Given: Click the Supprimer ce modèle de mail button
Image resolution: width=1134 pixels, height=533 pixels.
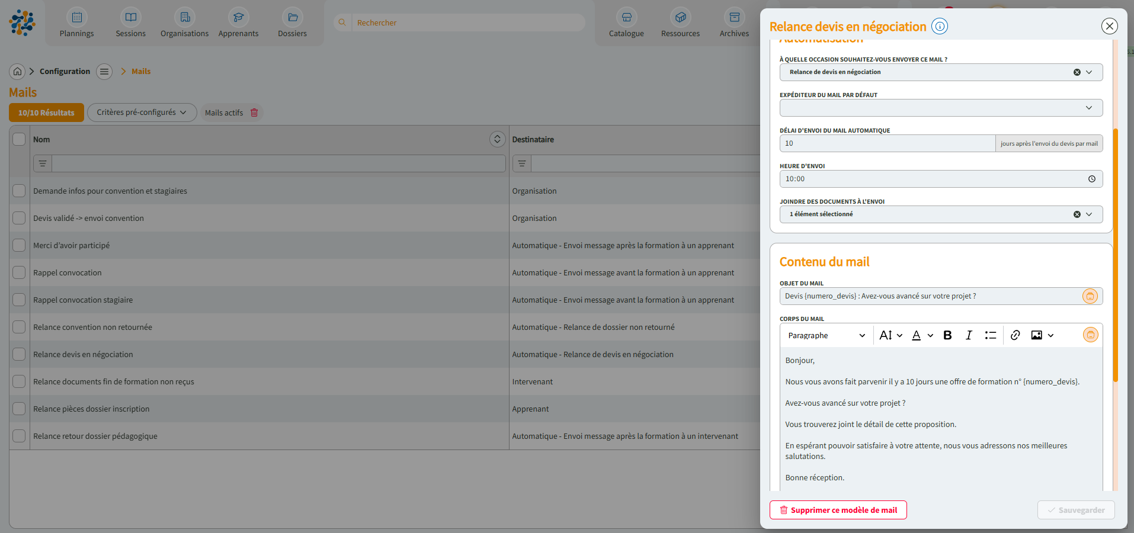Looking at the screenshot, I should tap(838, 510).
